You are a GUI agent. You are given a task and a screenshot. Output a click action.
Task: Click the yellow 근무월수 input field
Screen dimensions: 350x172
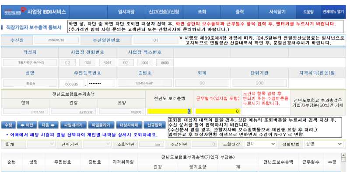pyautogui.click(x=218, y=111)
